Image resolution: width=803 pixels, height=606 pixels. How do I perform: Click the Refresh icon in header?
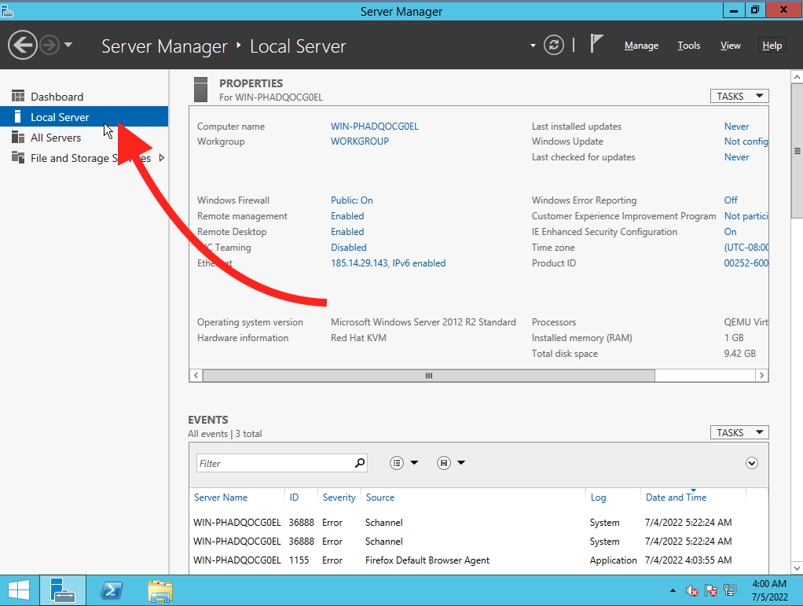tap(554, 45)
